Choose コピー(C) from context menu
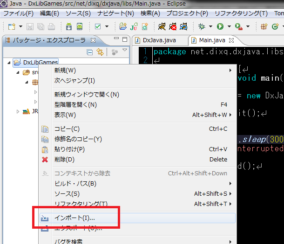This screenshot has width=284, height=244. pyautogui.click(x=137, y=129)
